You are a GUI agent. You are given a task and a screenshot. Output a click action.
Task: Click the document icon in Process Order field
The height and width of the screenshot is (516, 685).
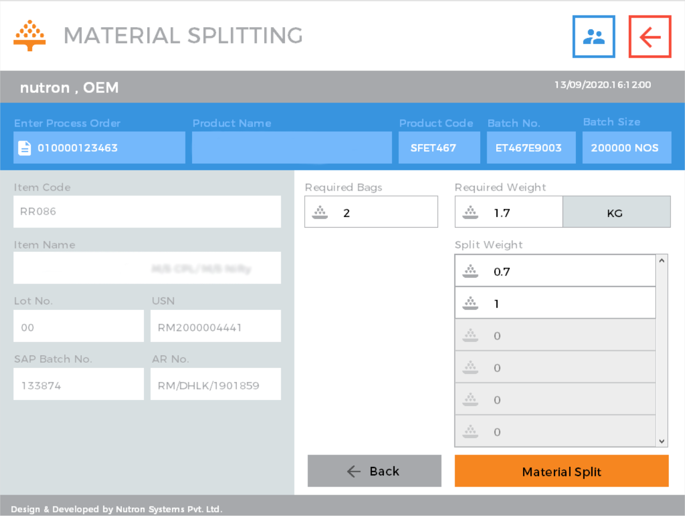[25, 147]
